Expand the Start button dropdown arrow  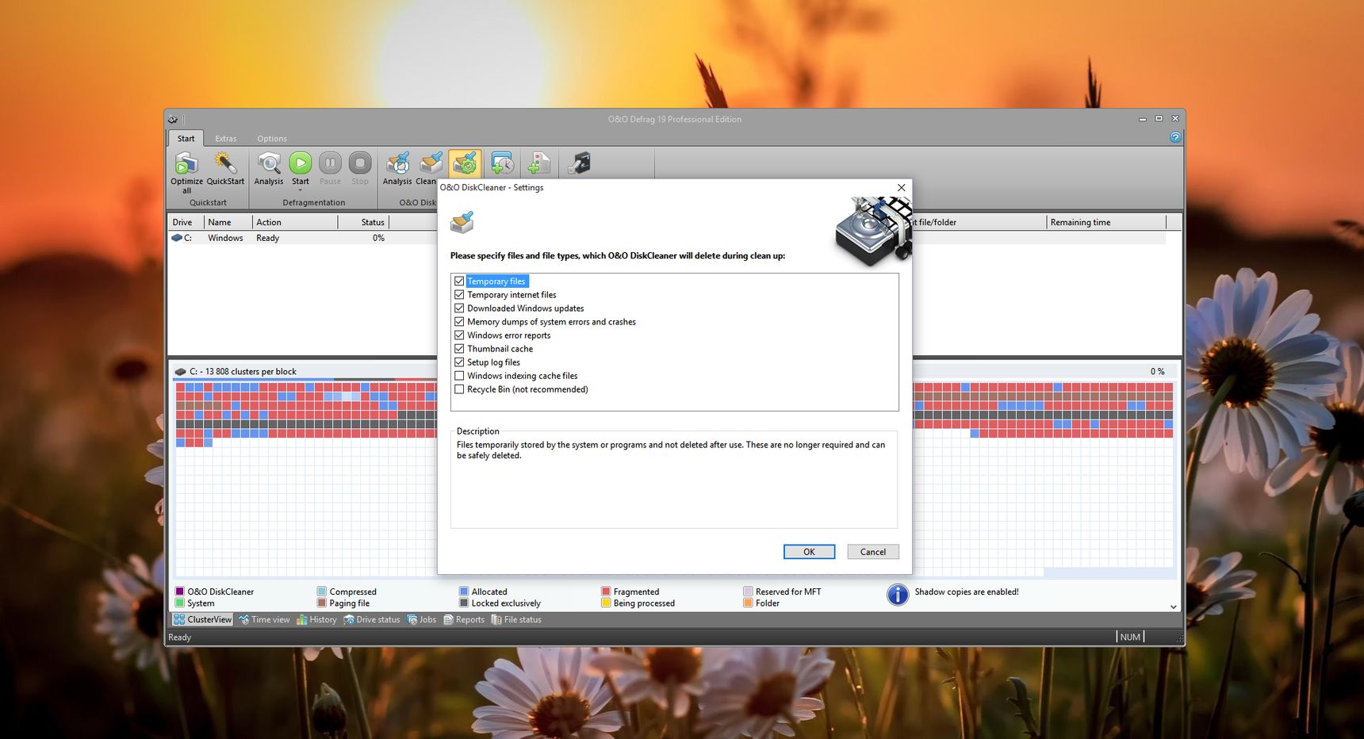[301, 190]
